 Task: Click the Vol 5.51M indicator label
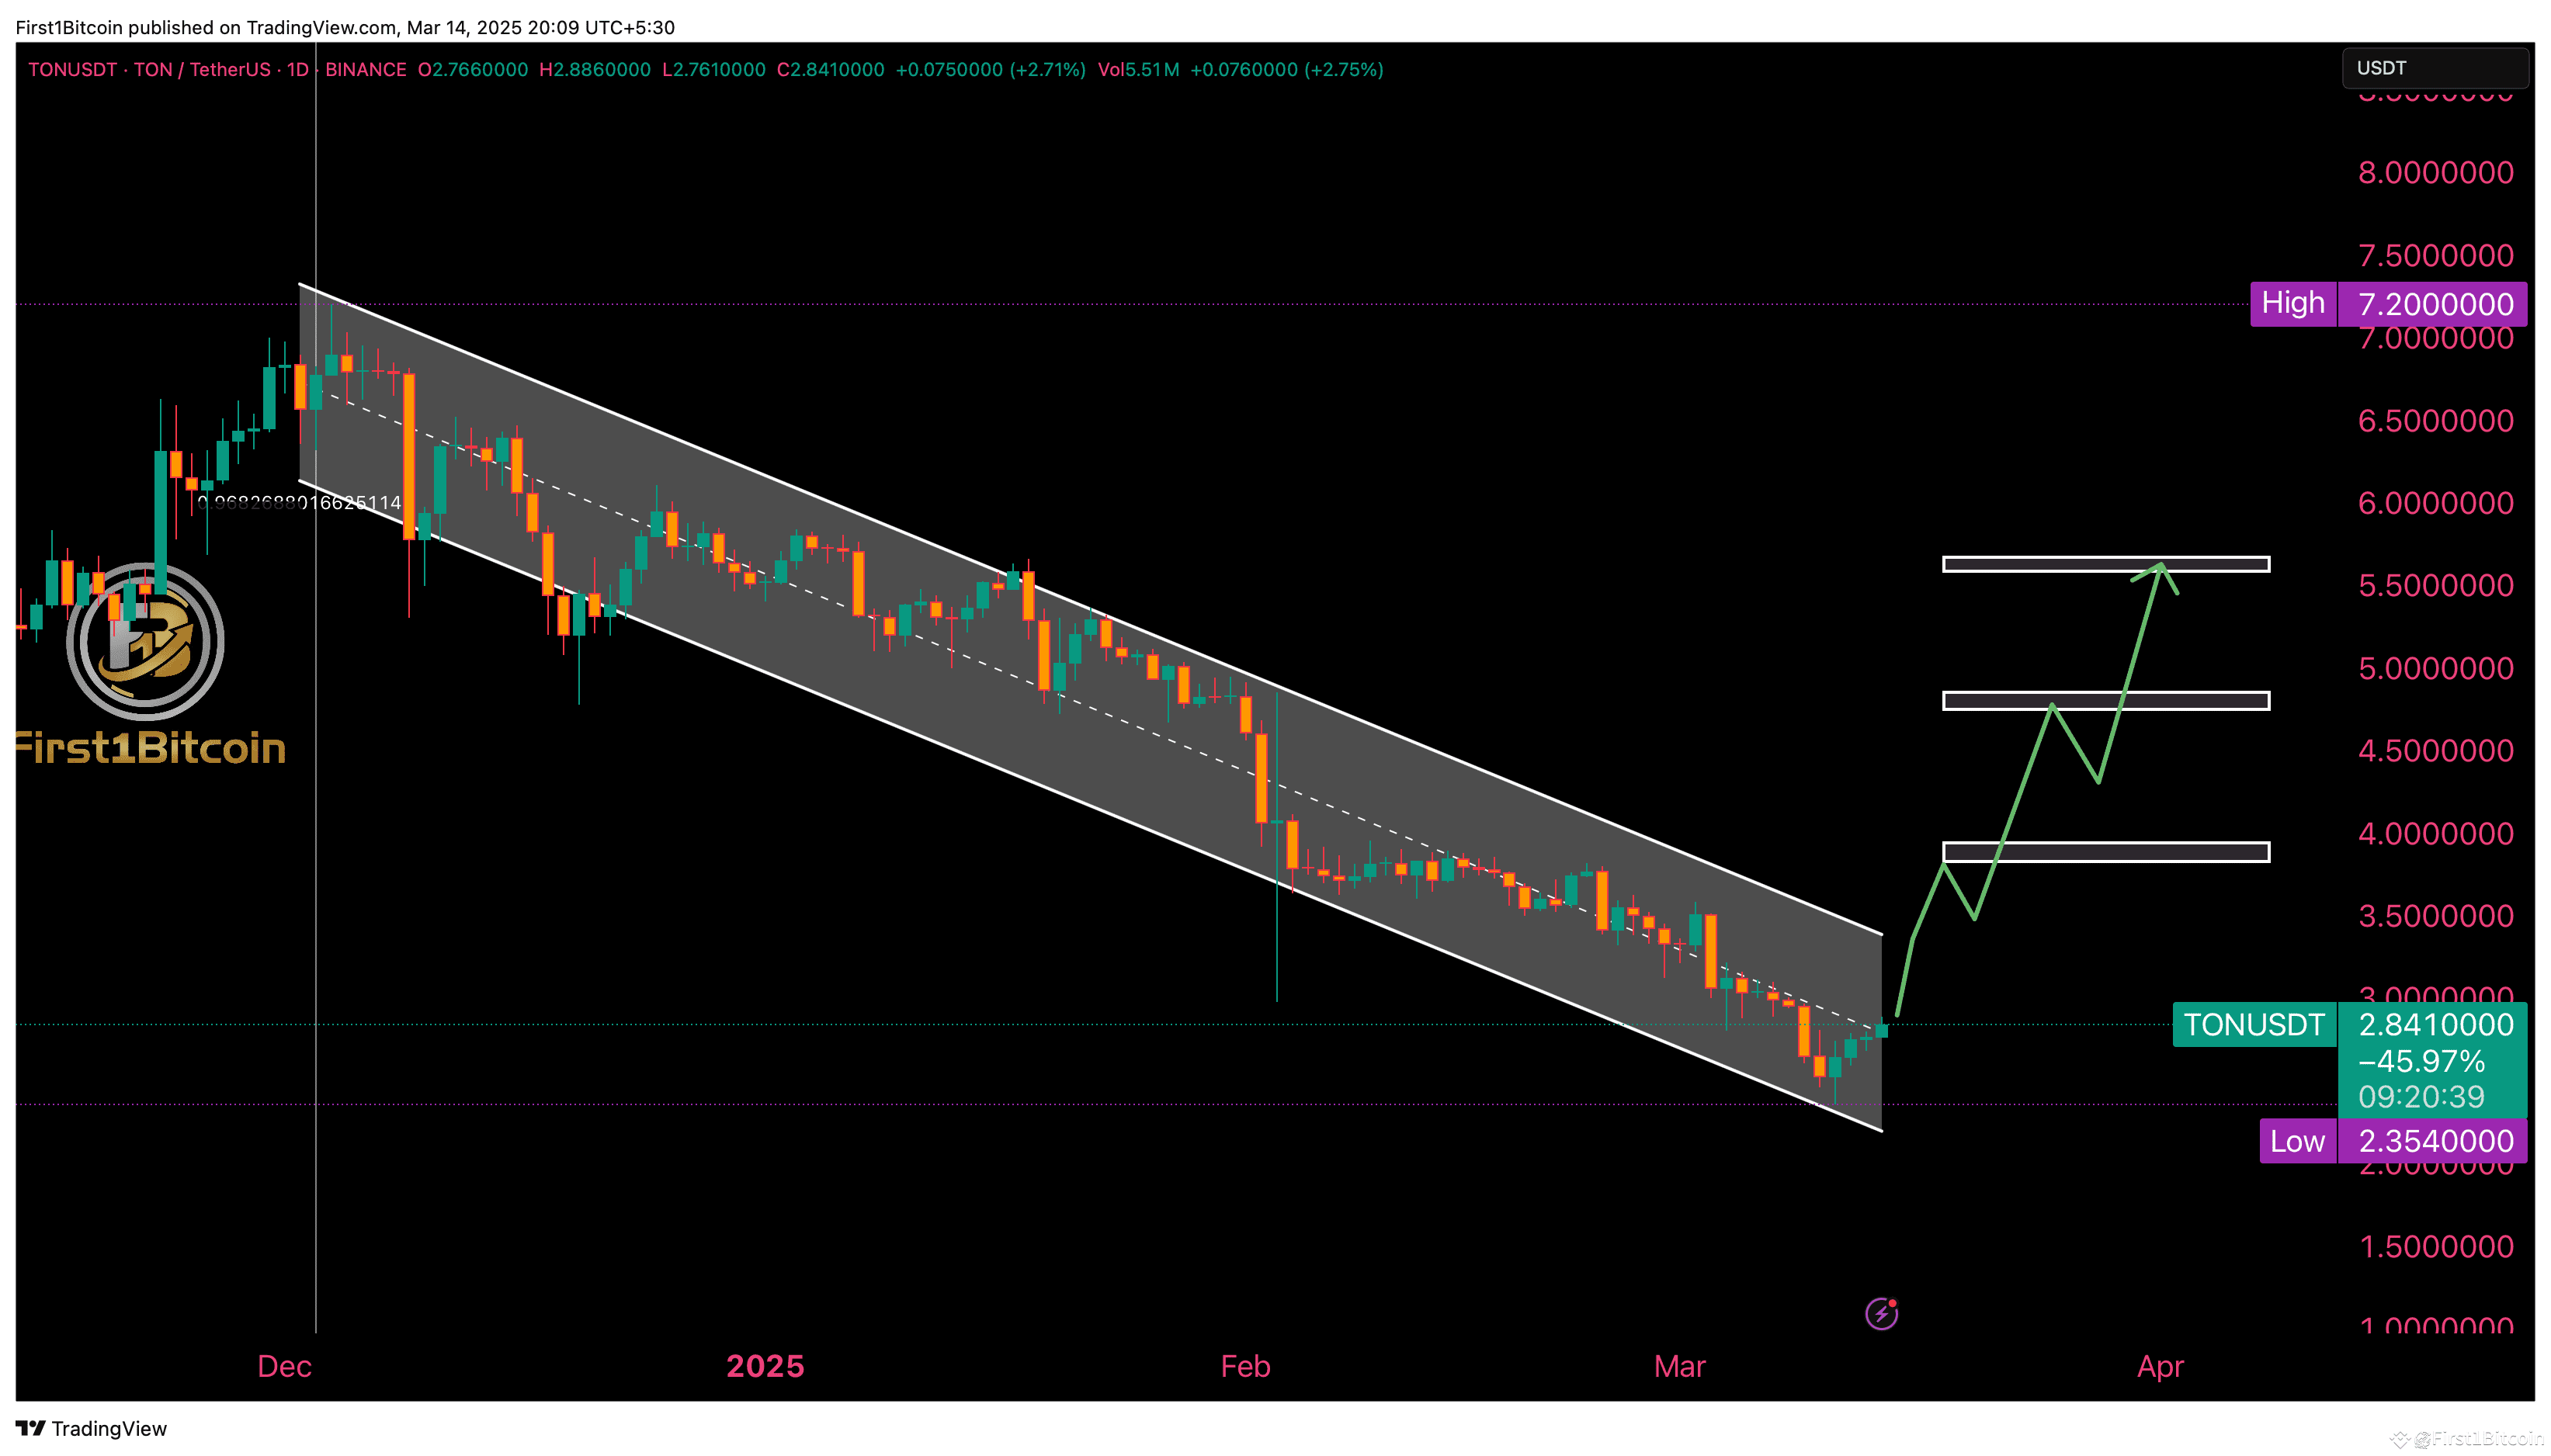1138,70
